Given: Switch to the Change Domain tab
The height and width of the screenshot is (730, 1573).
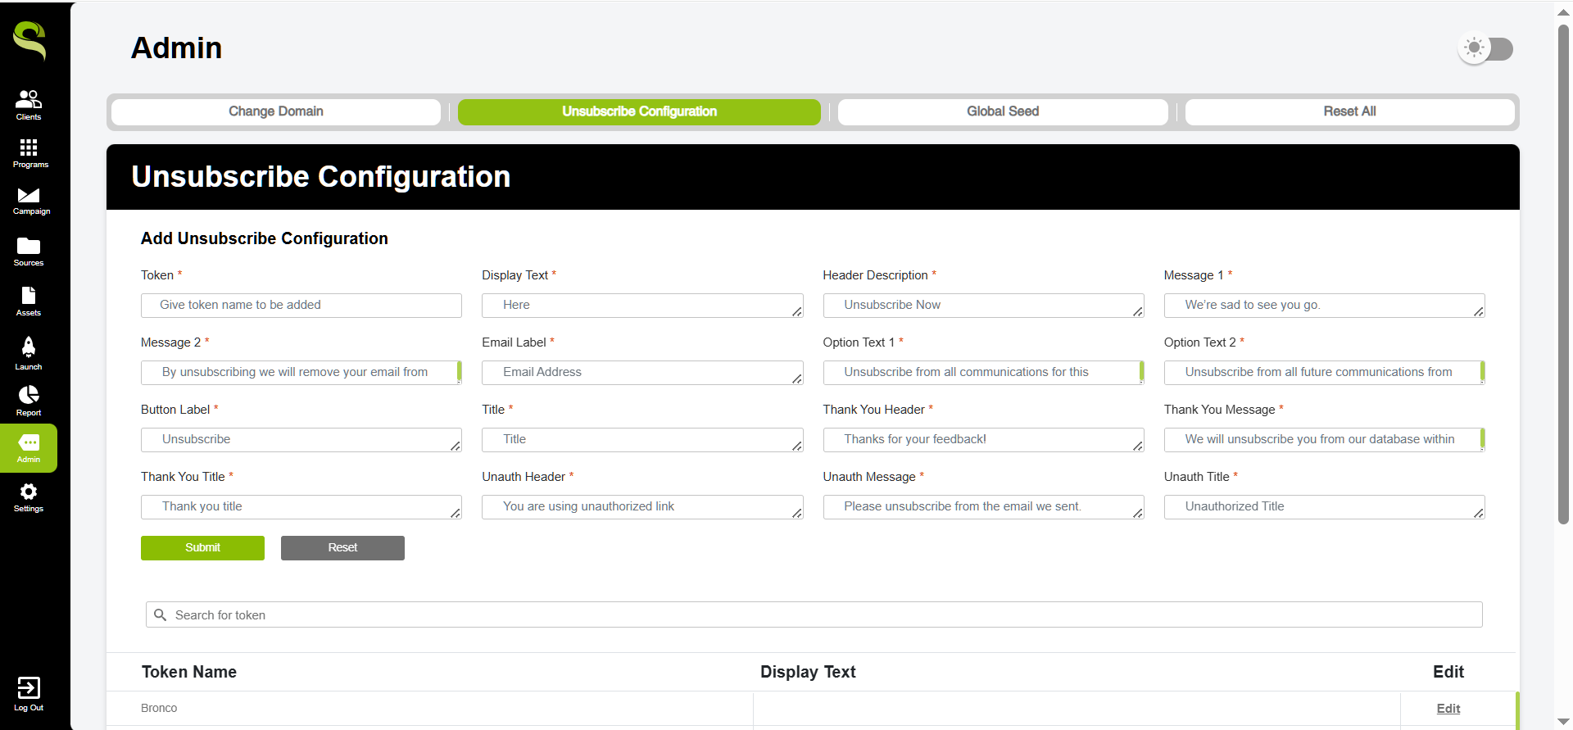Looking at the screenshot, I should coord(276,111).
